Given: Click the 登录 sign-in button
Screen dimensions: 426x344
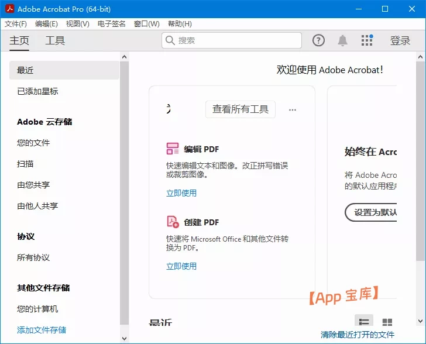Looking at the screenshot, I should click(x=400, y=40).
